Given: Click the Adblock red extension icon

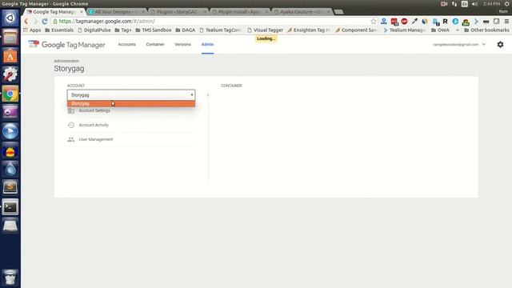Looking at the screenshot, I should (x=404, y=22).
